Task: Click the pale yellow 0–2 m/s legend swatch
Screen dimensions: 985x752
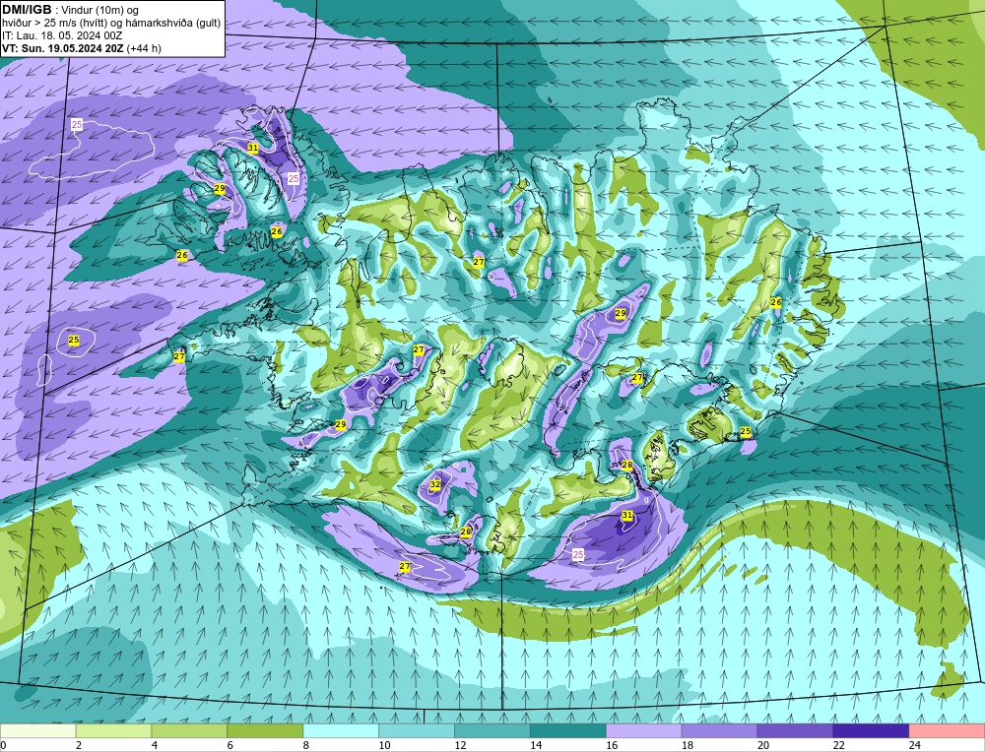Action: (37, 731)
